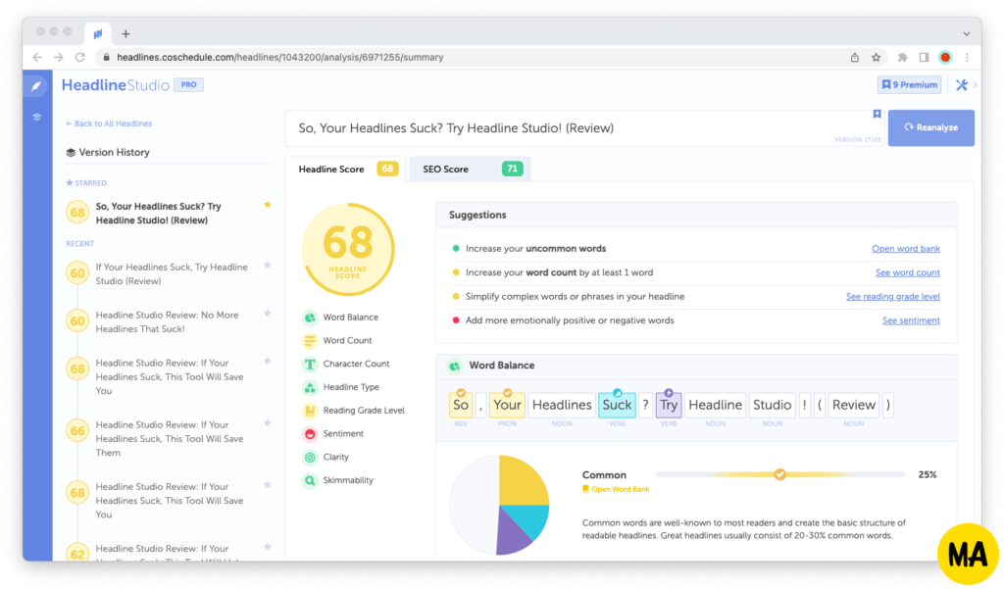Click the browser address bar URL
This screenshot has height=589, width=1004.
coord(279,57)
